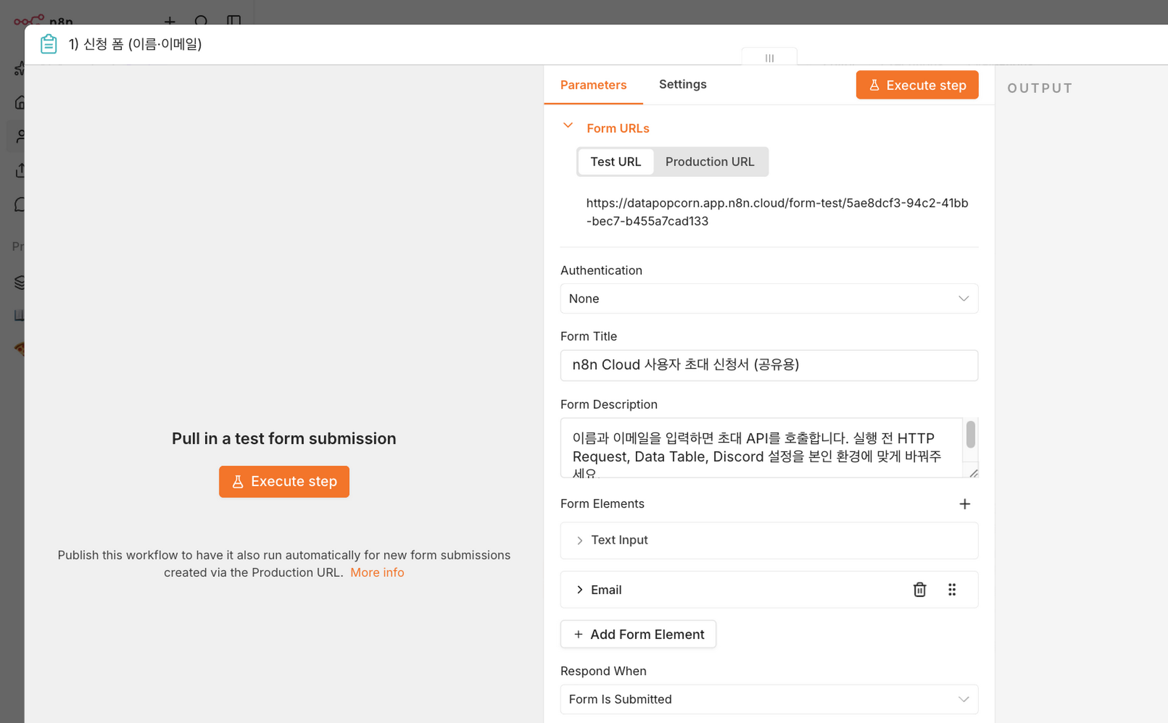Open the Respond When dropdown
Viewport: 1168px width, 723px height.
[769, 699]
